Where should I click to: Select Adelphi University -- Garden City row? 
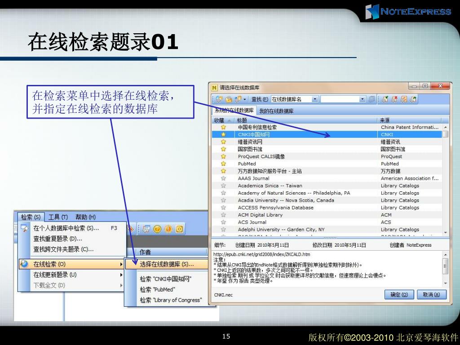(327, 230)
